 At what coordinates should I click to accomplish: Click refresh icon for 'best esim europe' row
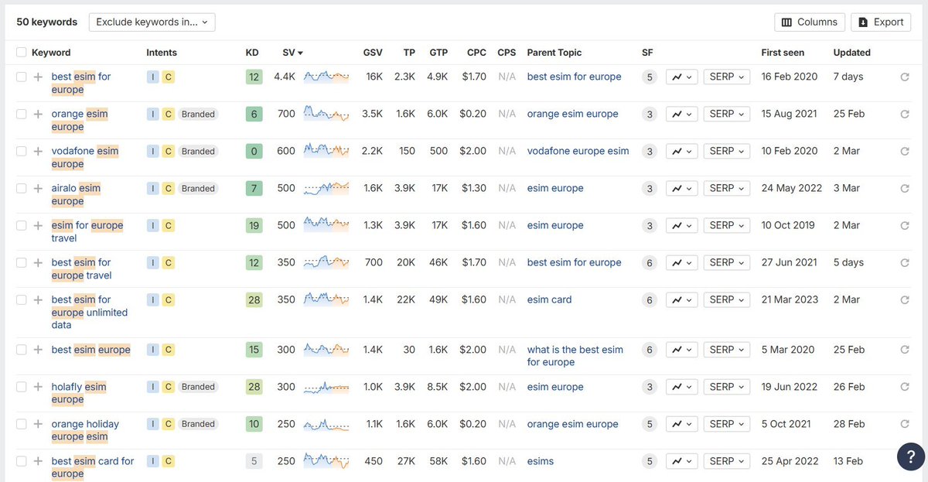[904, 350]
